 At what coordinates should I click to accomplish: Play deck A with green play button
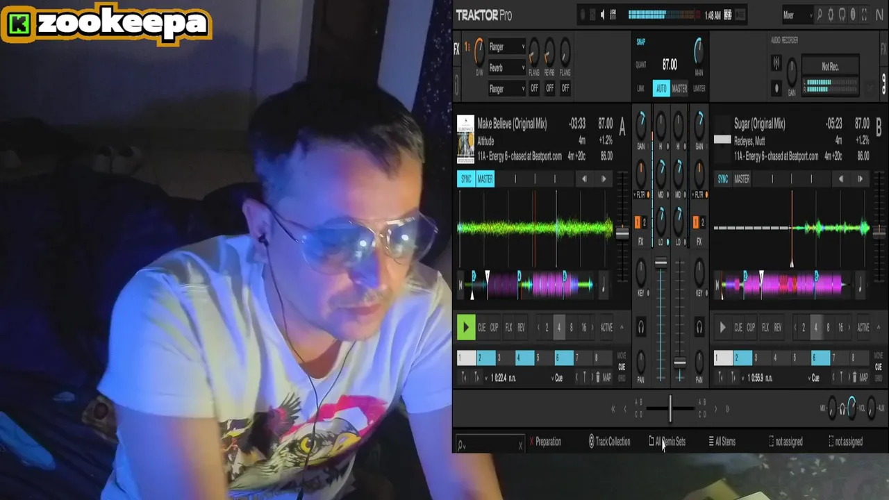coord(466,327)
